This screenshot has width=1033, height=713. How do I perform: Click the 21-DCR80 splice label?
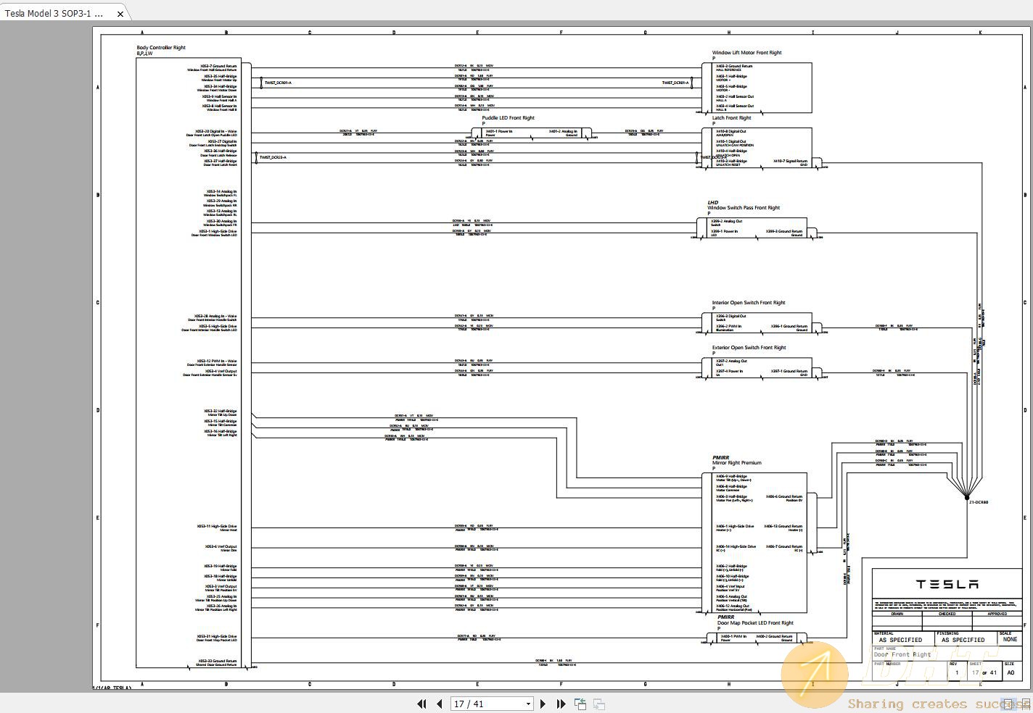979,502
